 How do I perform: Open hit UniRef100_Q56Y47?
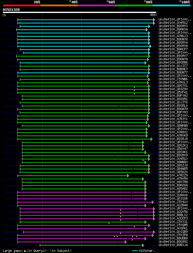(173, 149)
